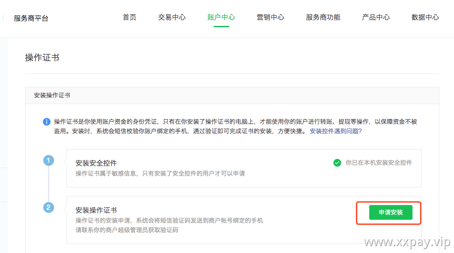Click the blue info icon beside the description
The image size is (454, 253).
47,122
